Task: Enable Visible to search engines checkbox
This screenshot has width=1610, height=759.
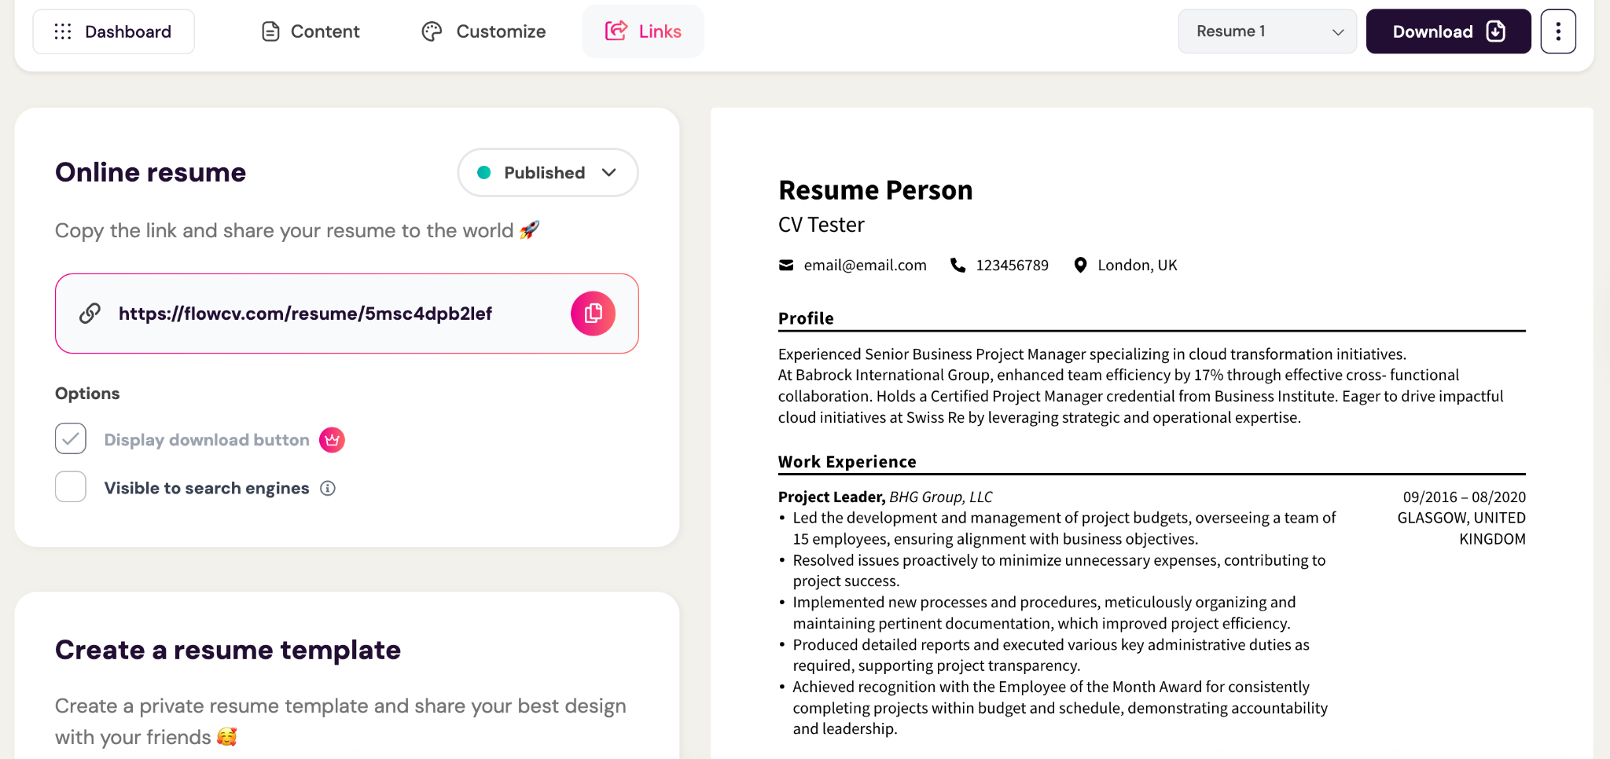Action: (71, 487)
